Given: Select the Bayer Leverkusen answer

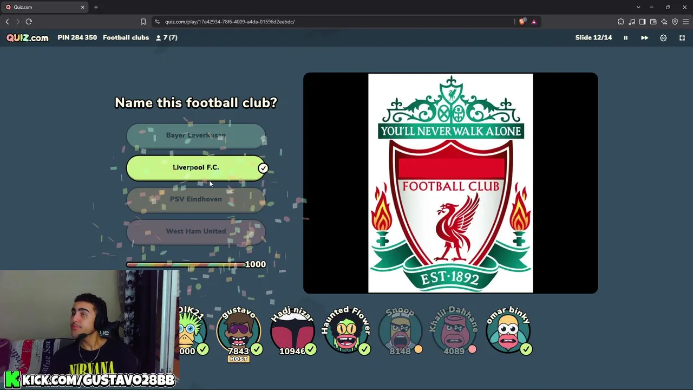Looking at the screenshot, I should point(196,135).
